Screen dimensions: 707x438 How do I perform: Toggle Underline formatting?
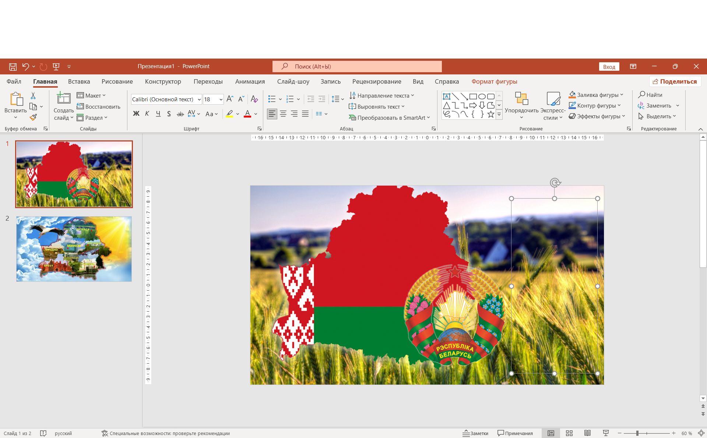(x=158, y=114)
